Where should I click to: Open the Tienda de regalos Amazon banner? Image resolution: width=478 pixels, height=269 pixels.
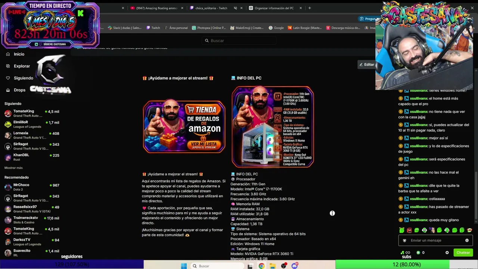click(x=184, y=126)
